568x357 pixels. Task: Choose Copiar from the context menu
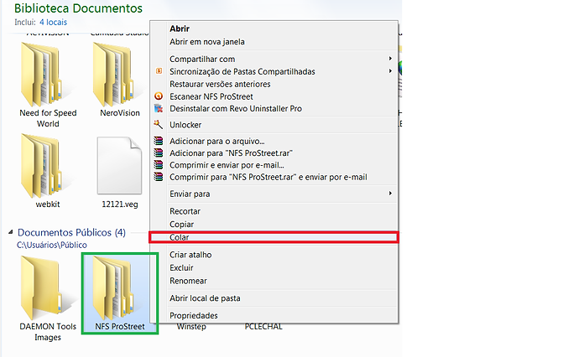(x=181, y=225)
